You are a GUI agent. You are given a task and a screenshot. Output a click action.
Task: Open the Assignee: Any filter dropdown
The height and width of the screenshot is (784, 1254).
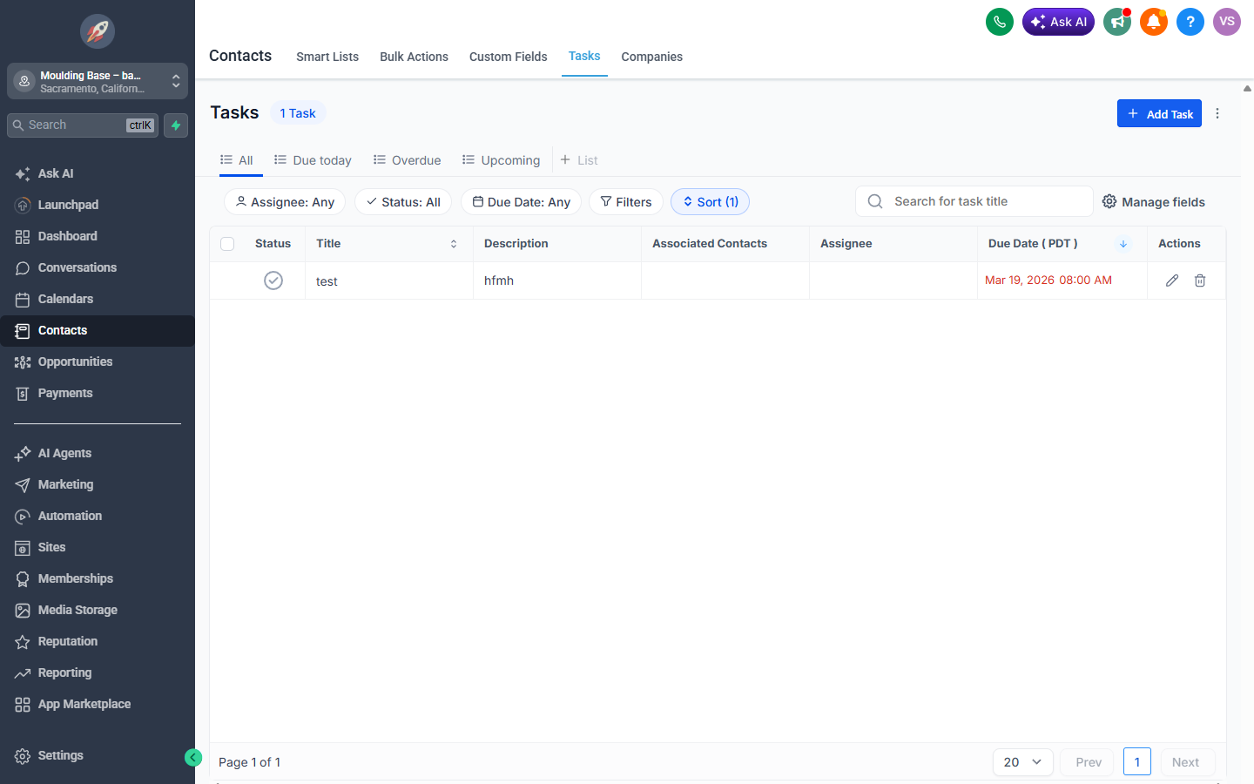pyautogui.click(x=285, y=202)
